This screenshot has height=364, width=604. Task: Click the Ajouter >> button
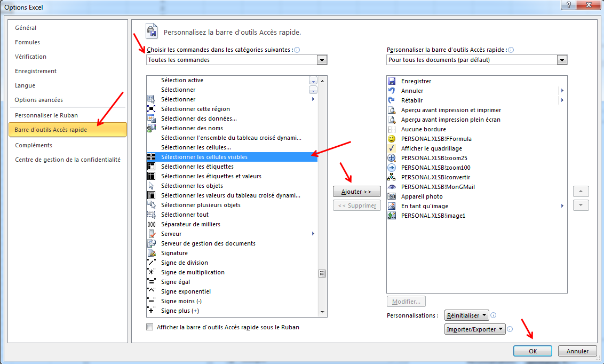coord(357,192)
